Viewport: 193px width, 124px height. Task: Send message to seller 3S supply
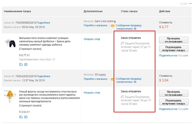(129, 80)
